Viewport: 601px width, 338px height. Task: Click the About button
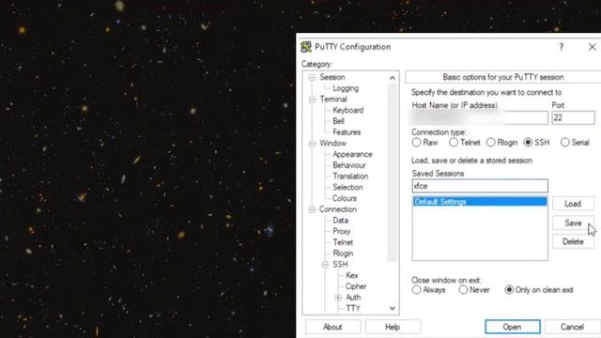pos(332,327)
